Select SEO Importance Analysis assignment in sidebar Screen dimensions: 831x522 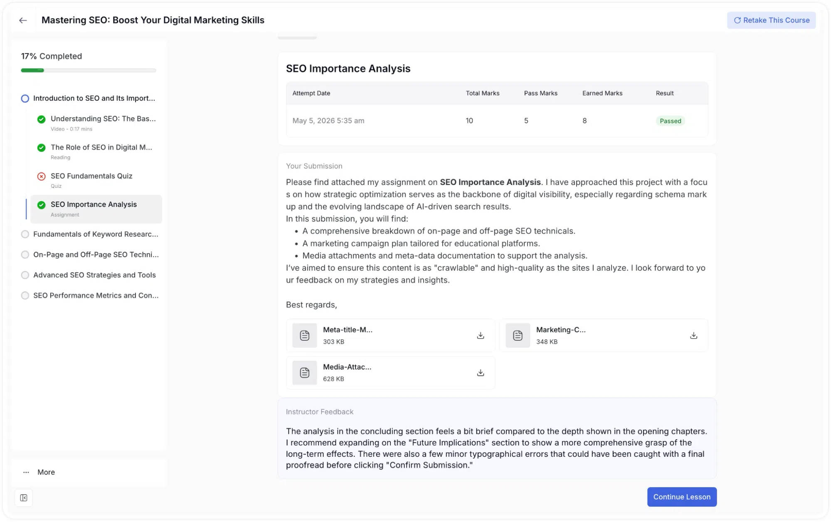coord(96,209)
